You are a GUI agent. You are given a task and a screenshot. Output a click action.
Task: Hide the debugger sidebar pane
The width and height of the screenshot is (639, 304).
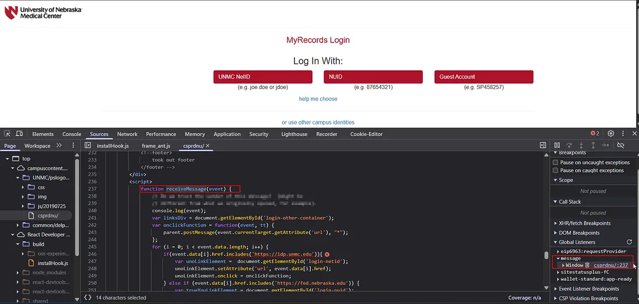(x=543, y=145)
